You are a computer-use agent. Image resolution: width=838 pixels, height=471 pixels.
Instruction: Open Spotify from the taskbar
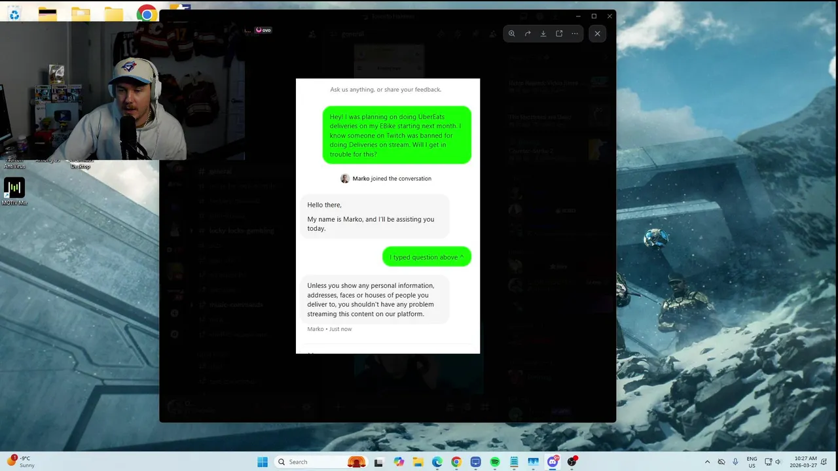(495, 462)
